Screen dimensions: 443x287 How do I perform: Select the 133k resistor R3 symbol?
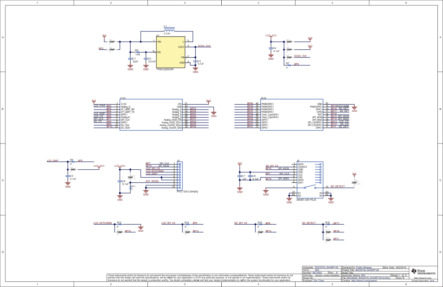click(x=138, y=52)
